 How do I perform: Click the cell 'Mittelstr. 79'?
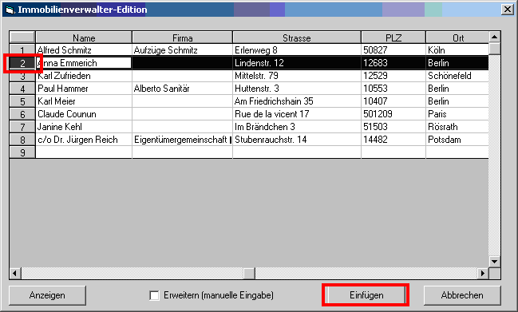click(x=297, y=76)
